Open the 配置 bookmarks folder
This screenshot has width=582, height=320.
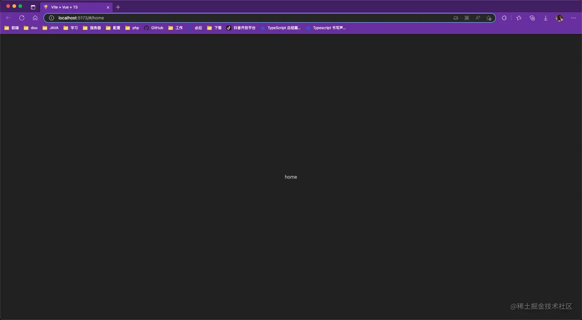113,28
